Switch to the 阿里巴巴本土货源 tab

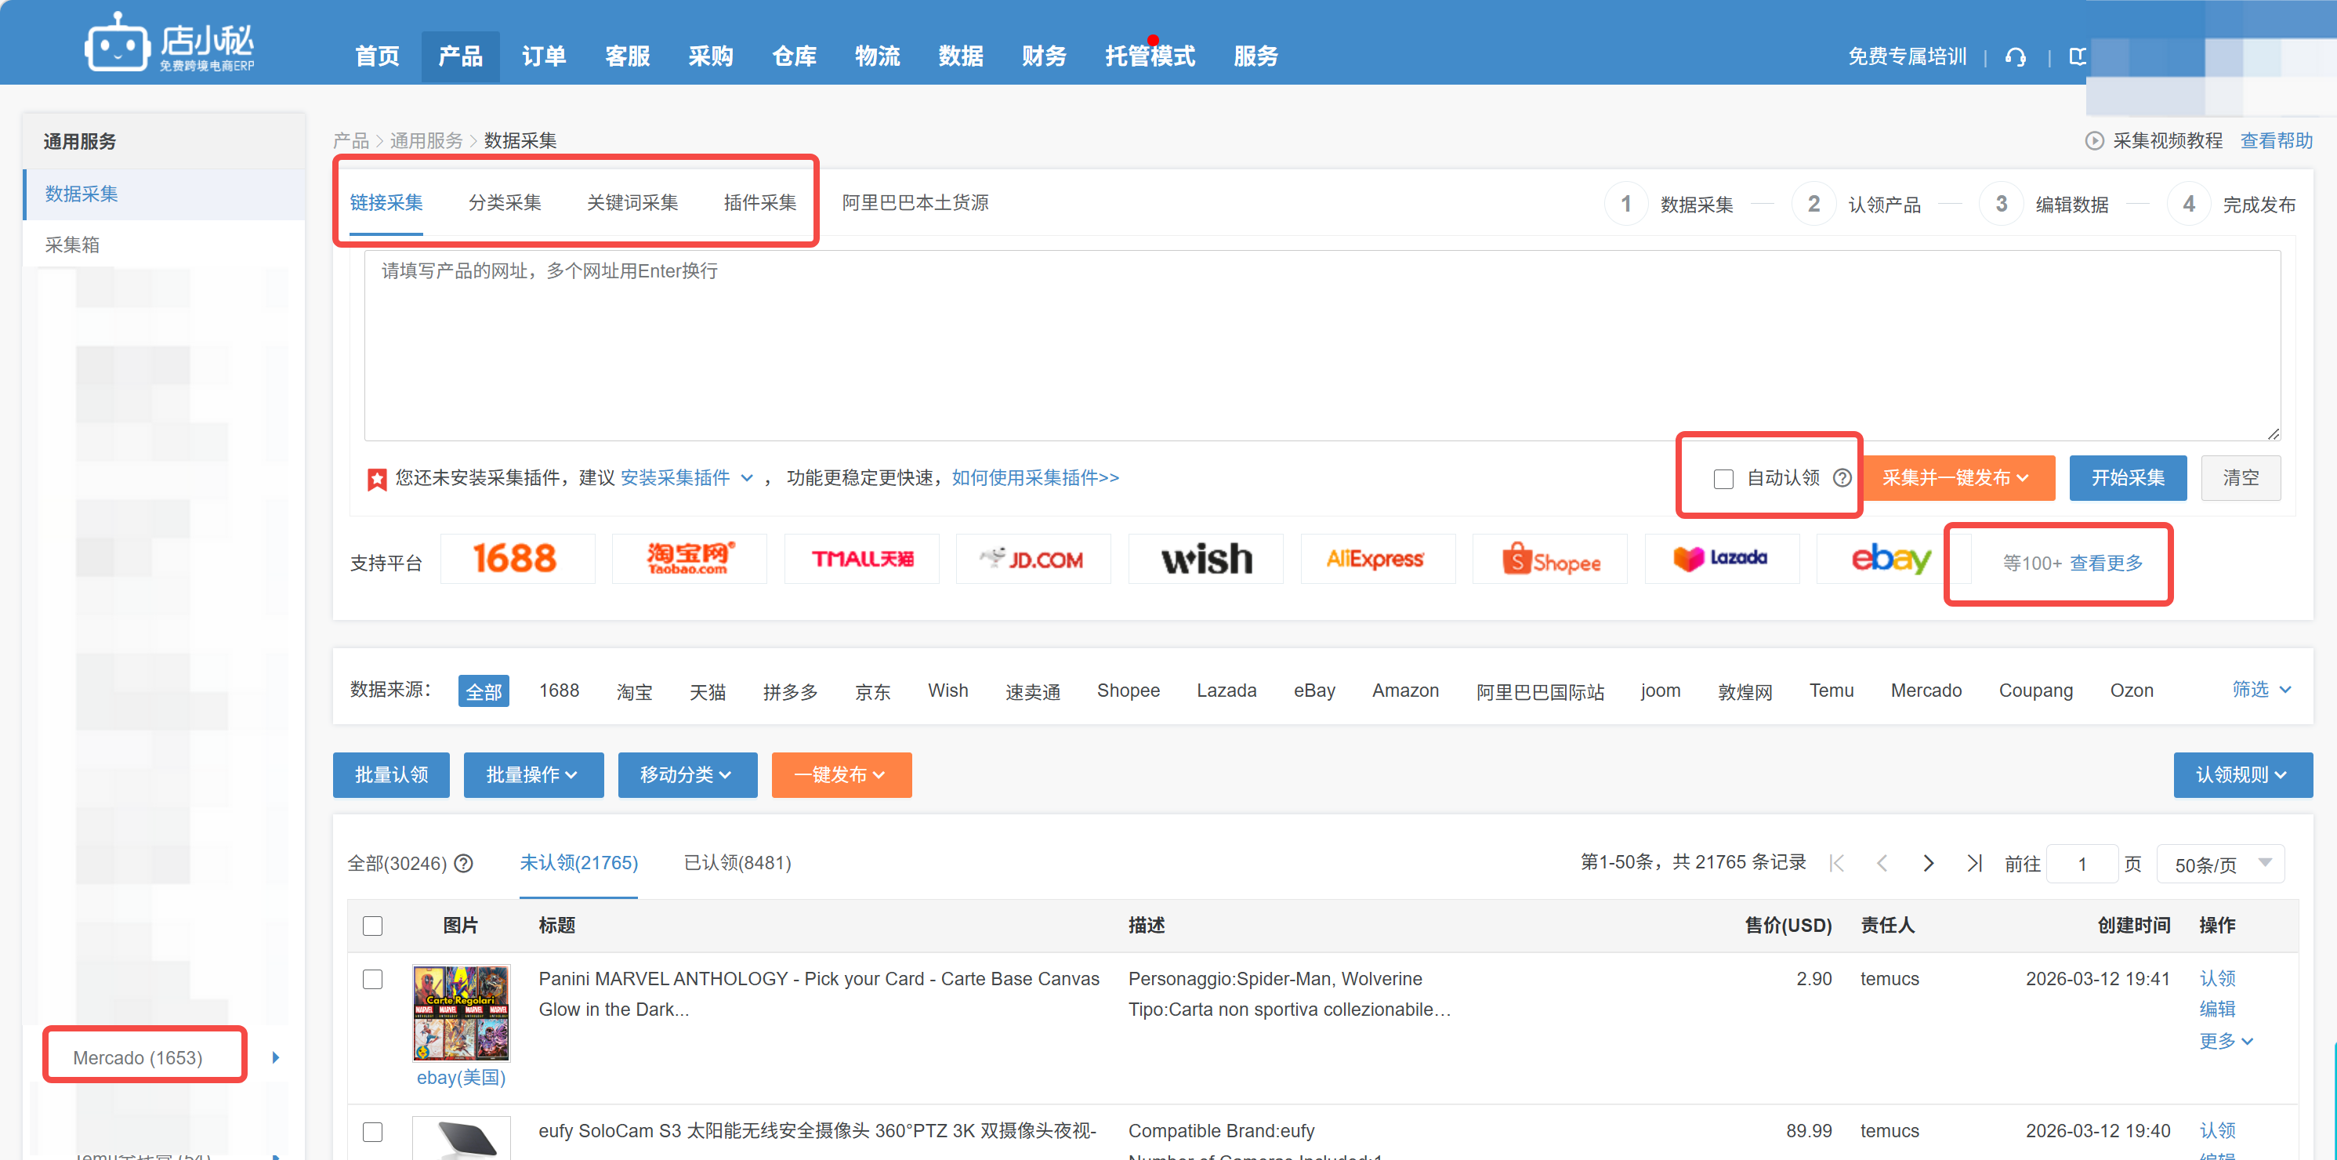pyautogui.click(x=915, y=203)
